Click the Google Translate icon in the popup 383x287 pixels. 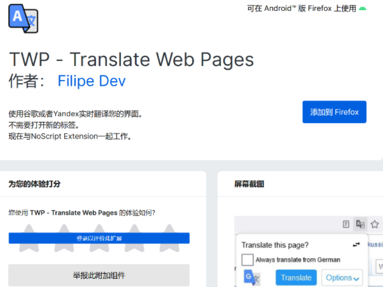251,277
